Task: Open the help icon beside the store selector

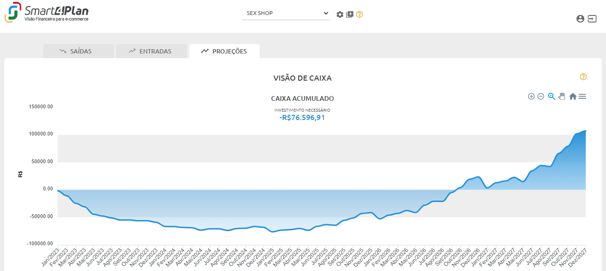Action: click(x=359, y=15)
